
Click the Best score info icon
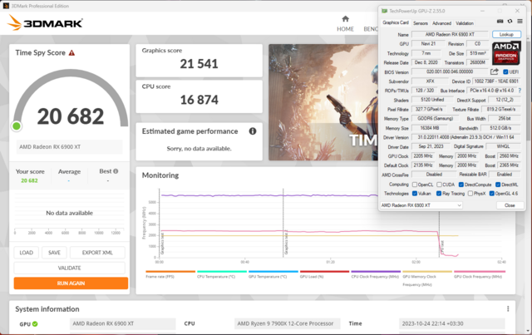pos(112,170)
